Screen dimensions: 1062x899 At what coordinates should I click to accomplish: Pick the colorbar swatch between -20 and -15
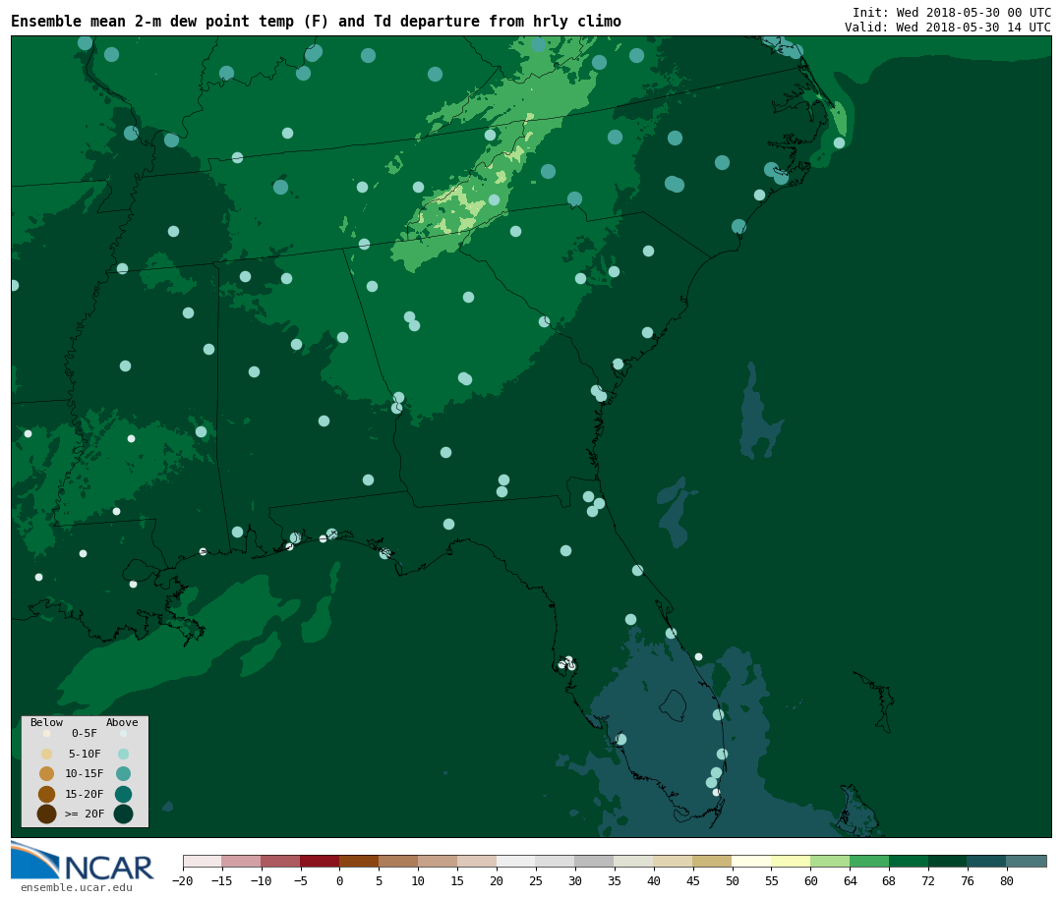pos(203,861)
